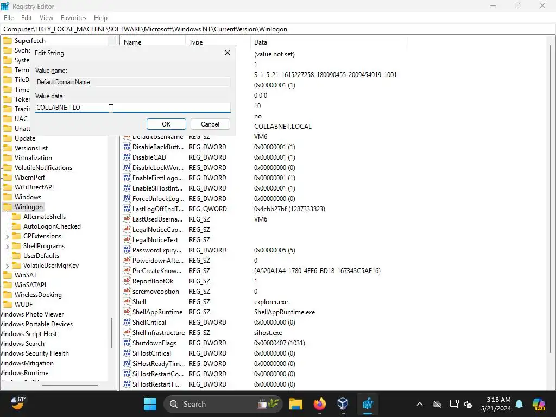The height and width of the screenshot is (417, 556).
Task: Click the ReportBootOk string icon
Action: tap(127, 281)
